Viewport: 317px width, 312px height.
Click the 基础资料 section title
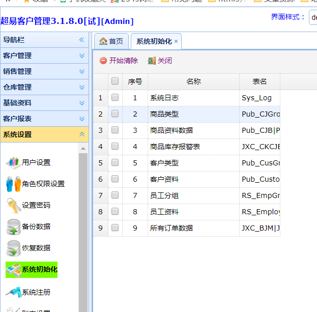point(17,103)
